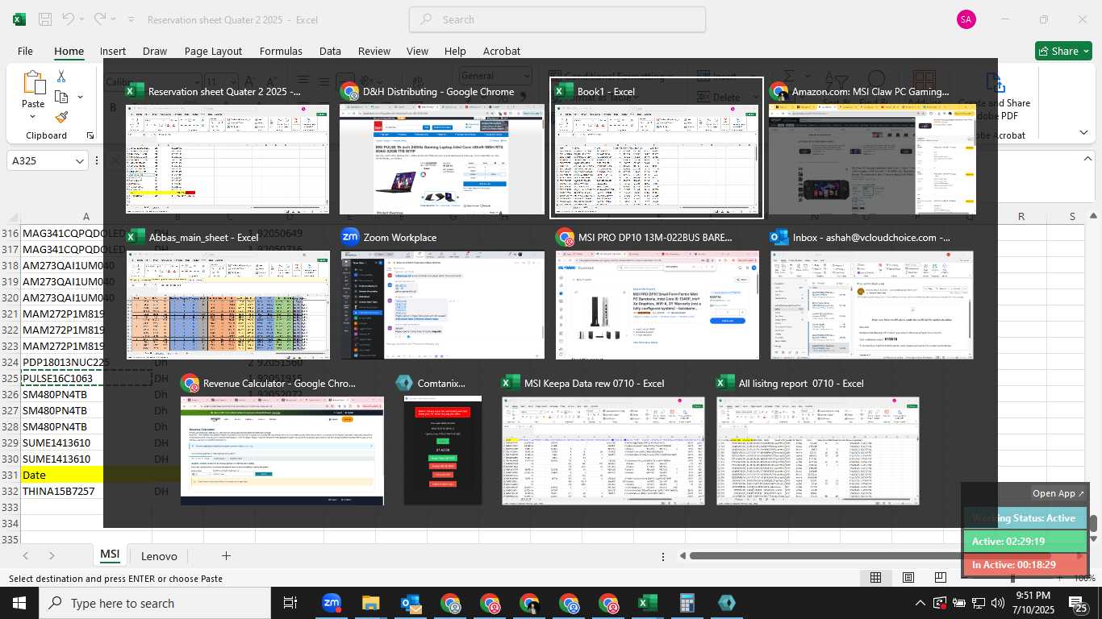Viewport: 1102px width, 619px height.
Task: Open the Clipboard pane dialog launcher
Action: click(90, 135)
